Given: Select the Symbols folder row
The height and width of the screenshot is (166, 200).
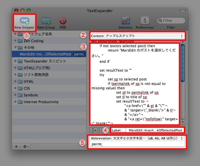Looking at the screenshot, I should point(49,95).
